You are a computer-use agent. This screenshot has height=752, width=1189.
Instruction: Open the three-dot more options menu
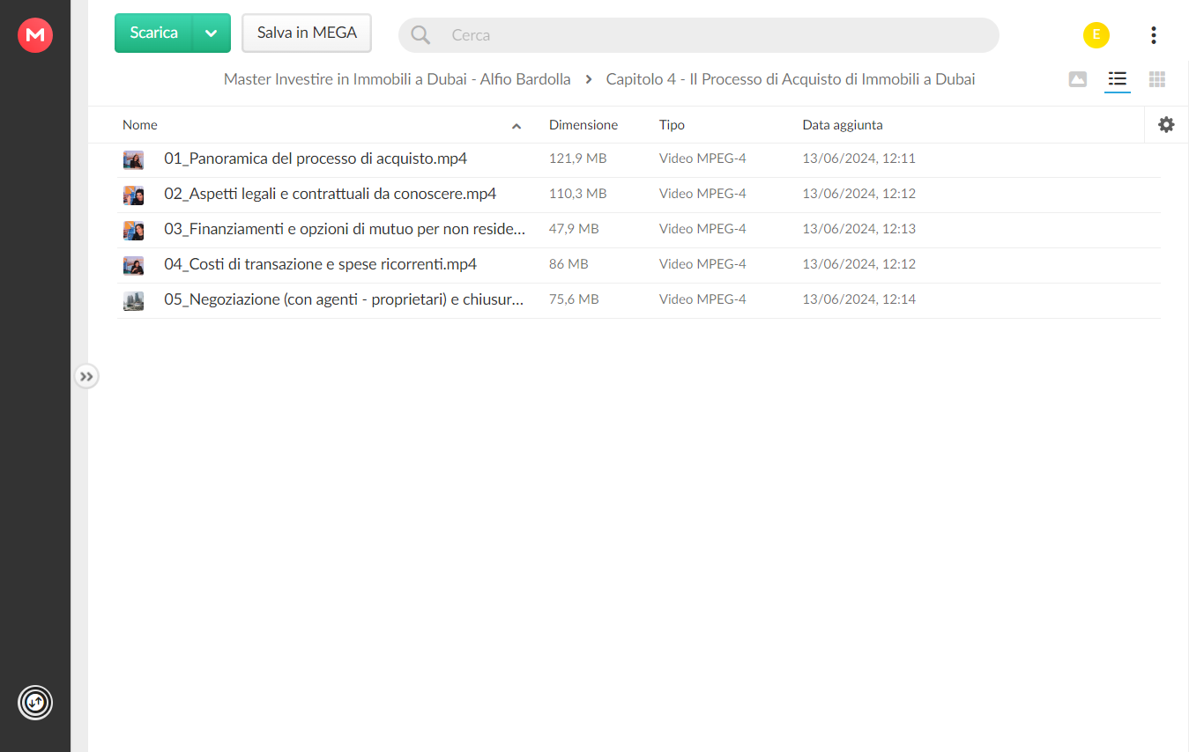click(1154, 35)
